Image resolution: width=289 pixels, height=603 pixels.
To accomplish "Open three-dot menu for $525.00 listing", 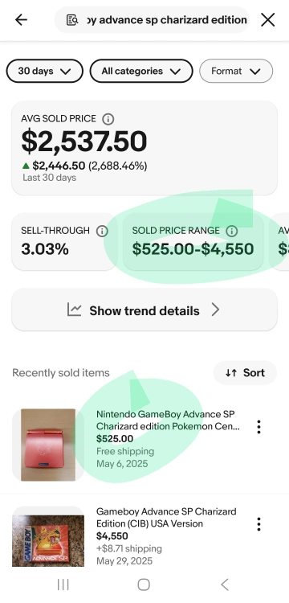I will [x=259, y=427].
